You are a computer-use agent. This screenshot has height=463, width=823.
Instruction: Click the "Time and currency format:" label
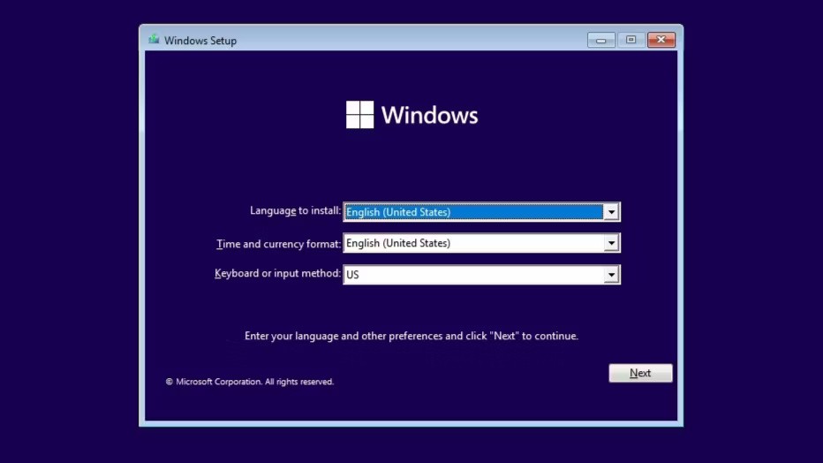tap(279, 244)
